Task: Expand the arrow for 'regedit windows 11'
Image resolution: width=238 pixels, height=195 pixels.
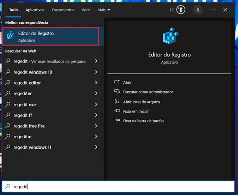Action: point(96,147)
